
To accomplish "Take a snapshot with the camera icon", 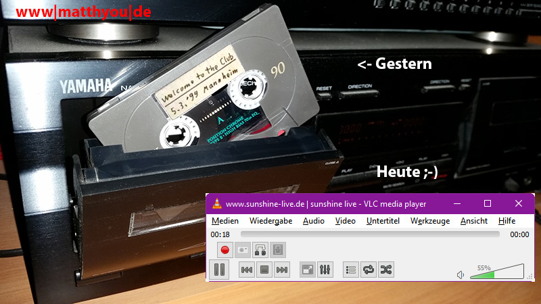I will tap(243, 250).
